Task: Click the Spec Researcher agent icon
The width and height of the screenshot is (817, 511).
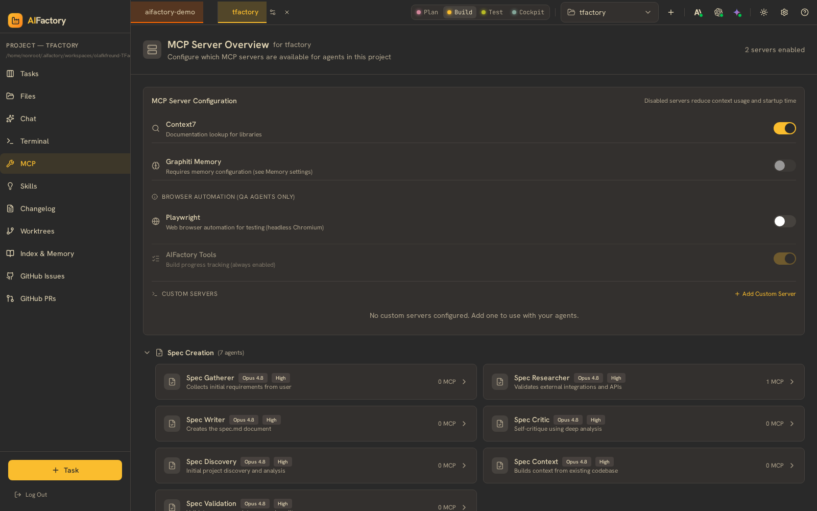Action: click(x=500, y=382)
